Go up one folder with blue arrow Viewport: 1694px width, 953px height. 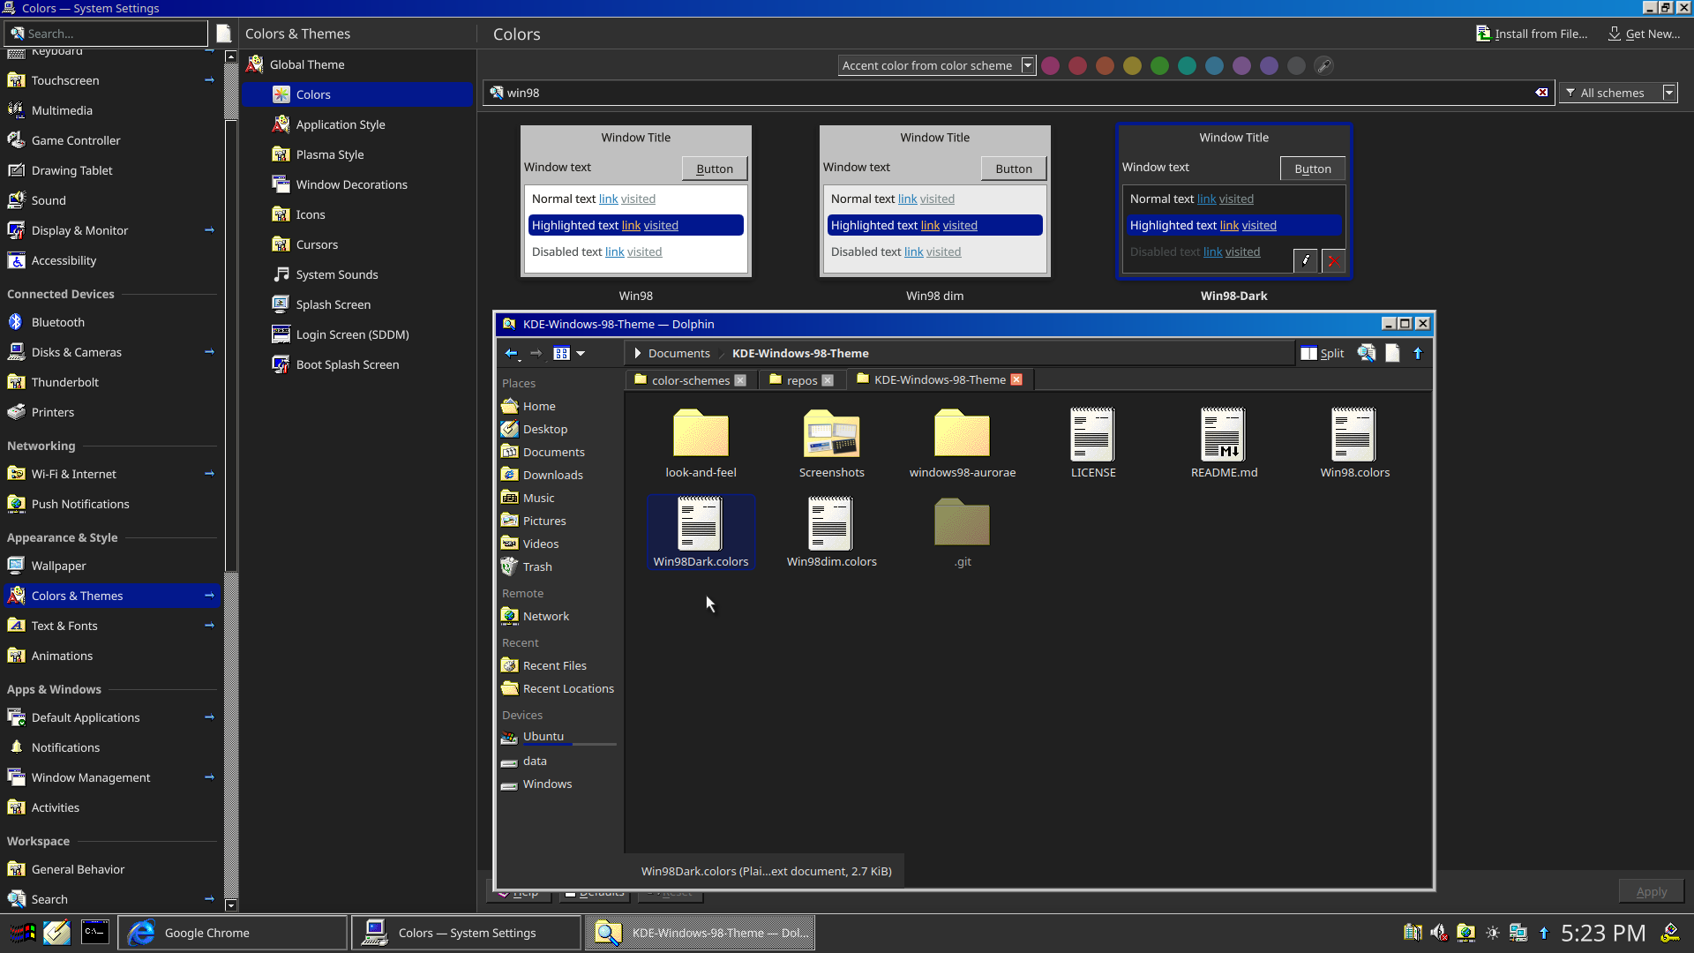(1418, 353)
